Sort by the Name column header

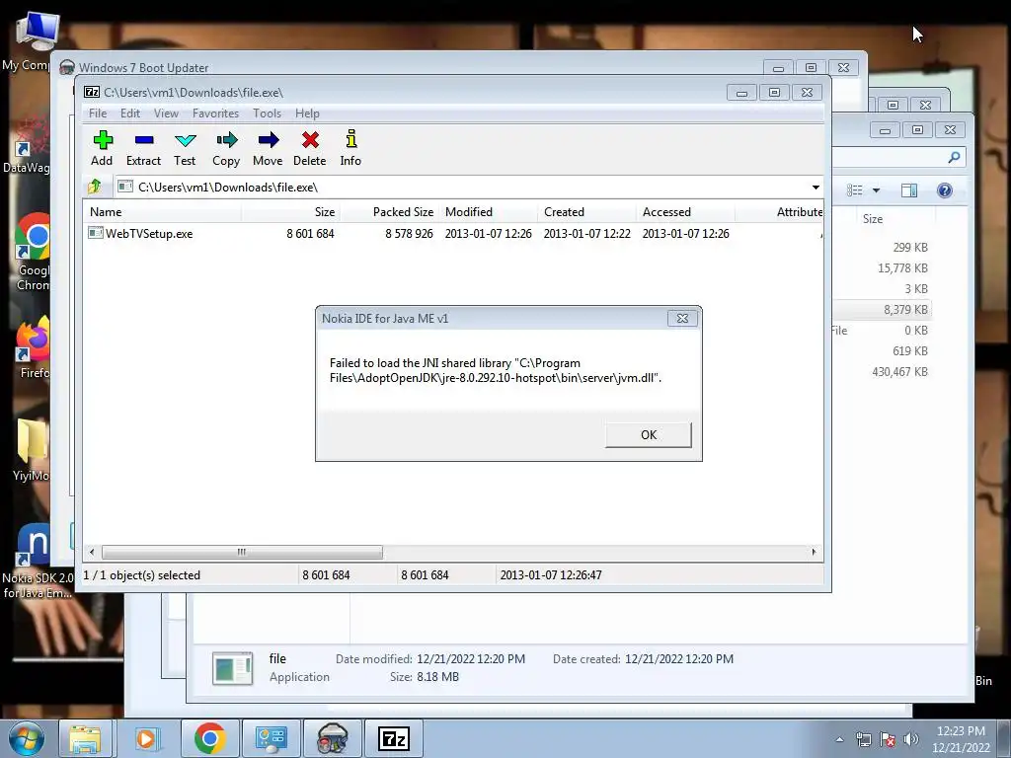(163, 212)
